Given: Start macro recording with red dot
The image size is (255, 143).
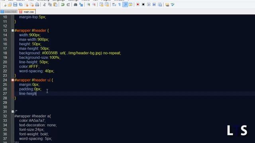Looking at the screenshot, I should tap(138, 4).
